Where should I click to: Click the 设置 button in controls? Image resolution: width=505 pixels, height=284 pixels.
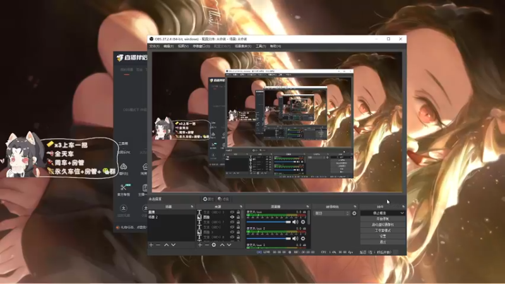coord(383,236)
